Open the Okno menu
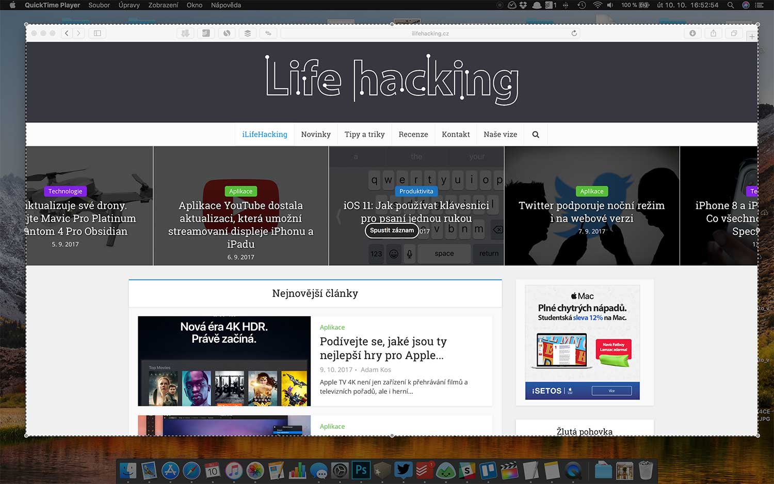This screenshot has width=774, height=484. click(195, 5)
